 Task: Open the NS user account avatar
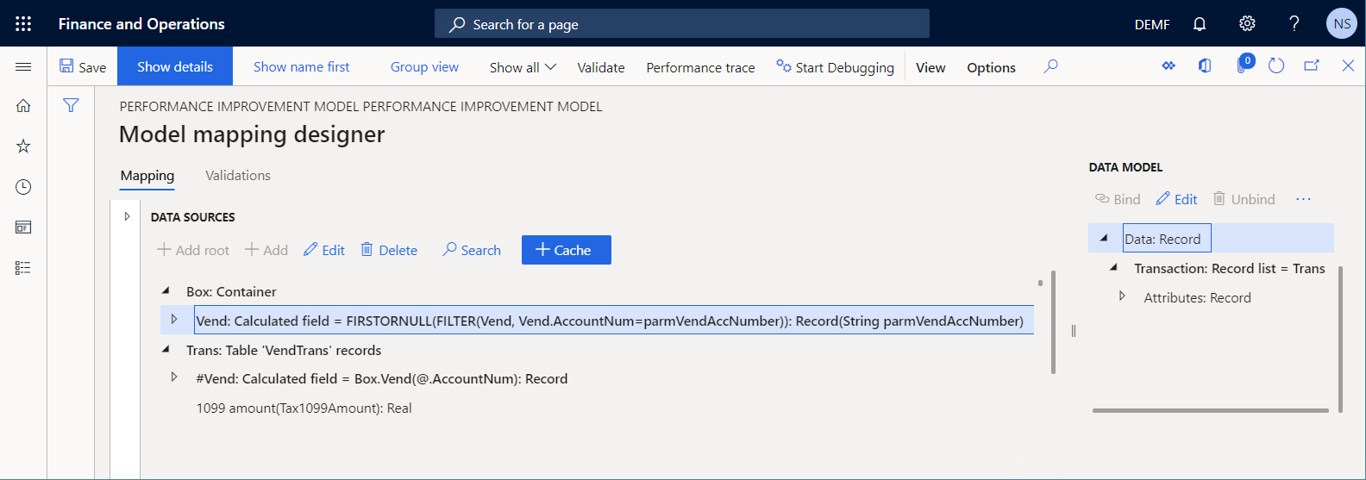coord(1342,23)
